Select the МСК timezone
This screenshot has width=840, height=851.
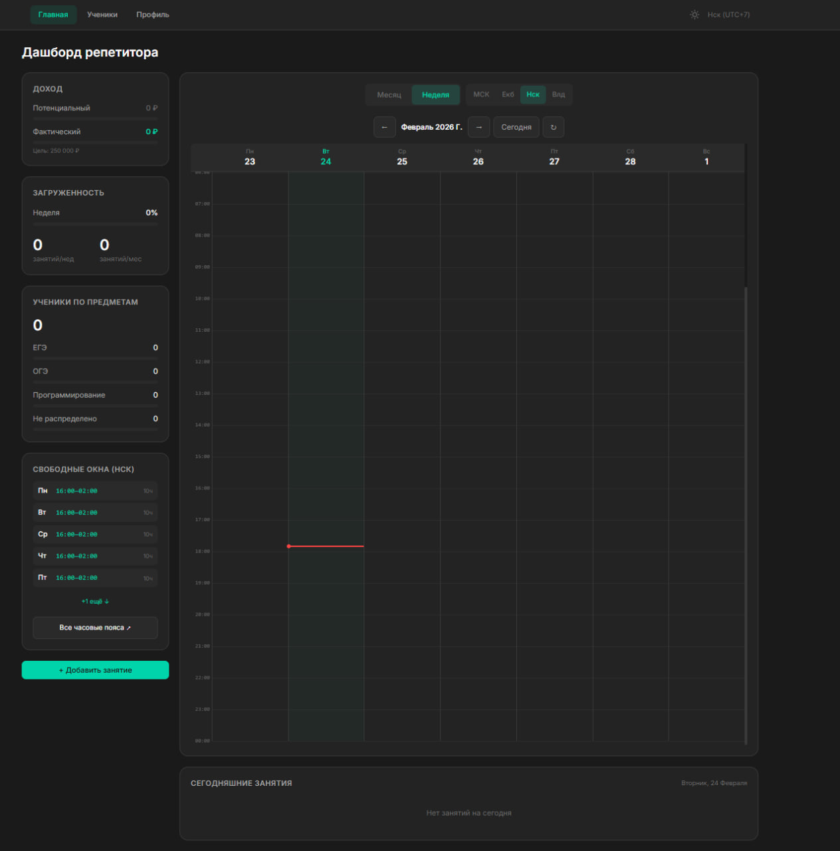coord(480,94)
